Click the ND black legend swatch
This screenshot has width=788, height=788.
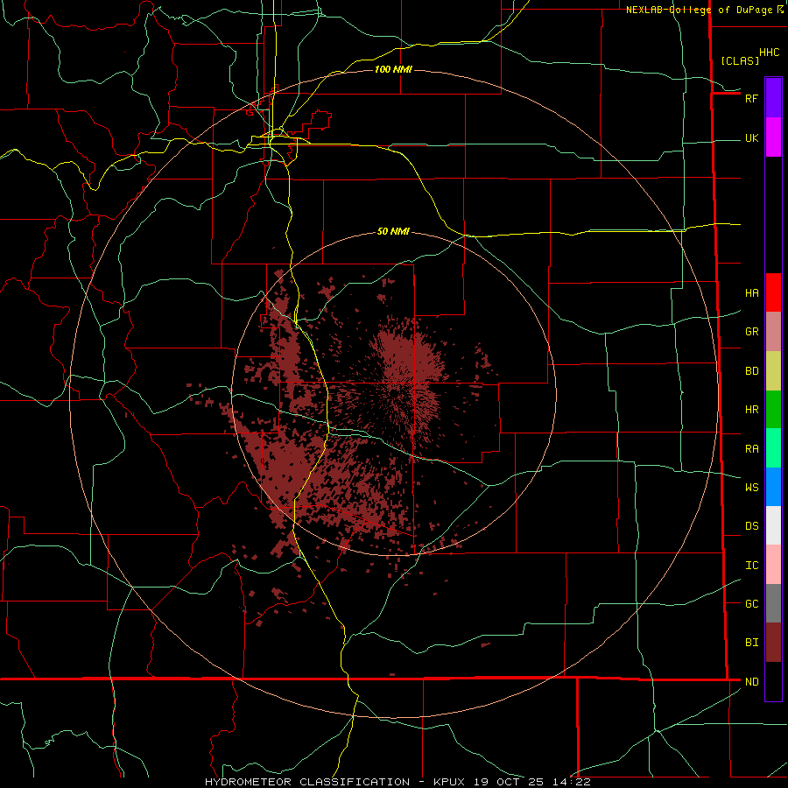[x=773, y=681]
